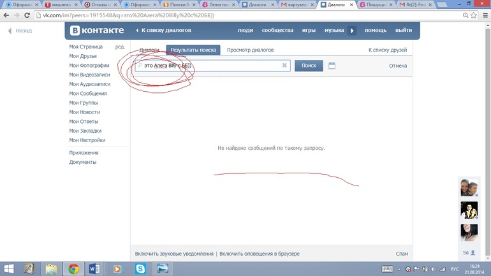Open 'Мои Фотографии' in sidebar
Image resolution: width=491 pixels, height=276 pixels.
tap(89, 66)
